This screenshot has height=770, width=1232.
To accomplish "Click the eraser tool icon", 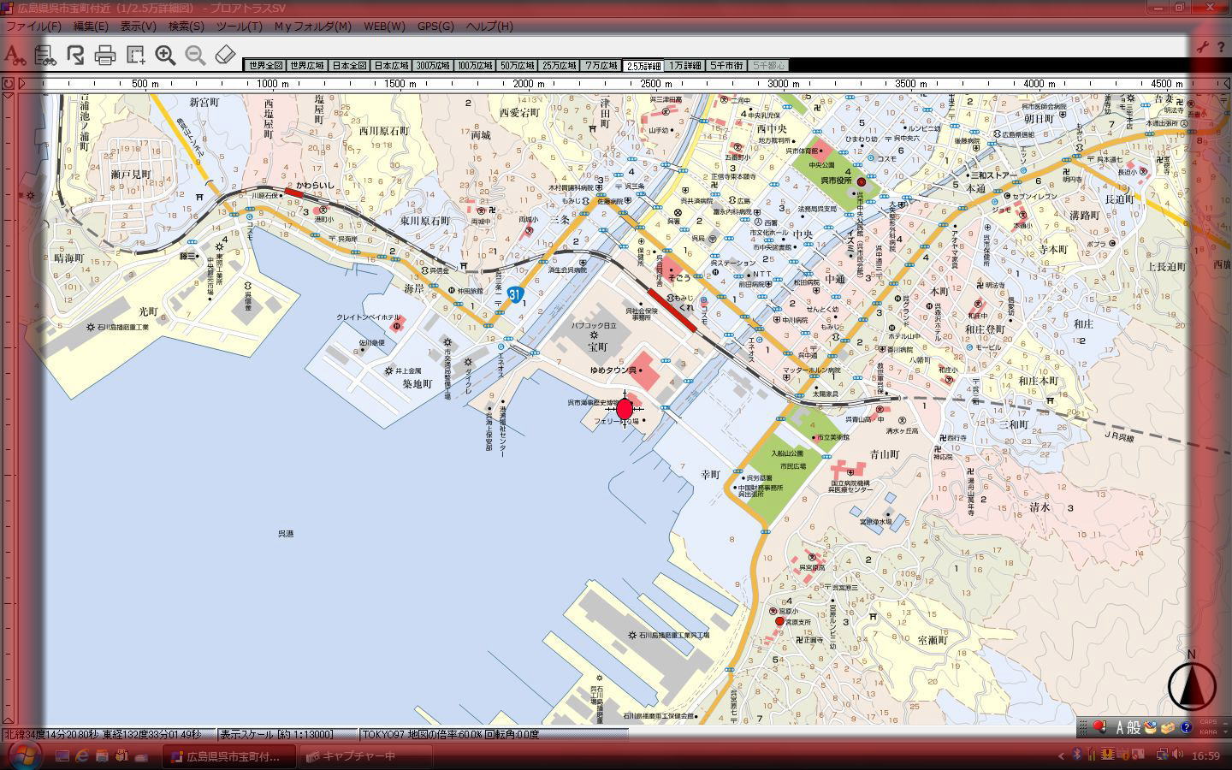I will [x=224, y=56].
